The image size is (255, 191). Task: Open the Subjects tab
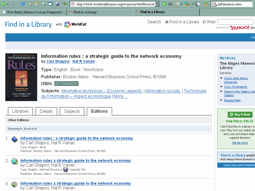point(72,111)
